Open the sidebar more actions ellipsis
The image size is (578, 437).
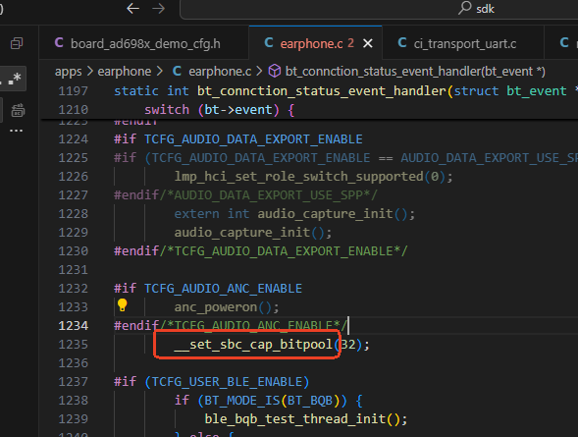click(x=17, y=131)
